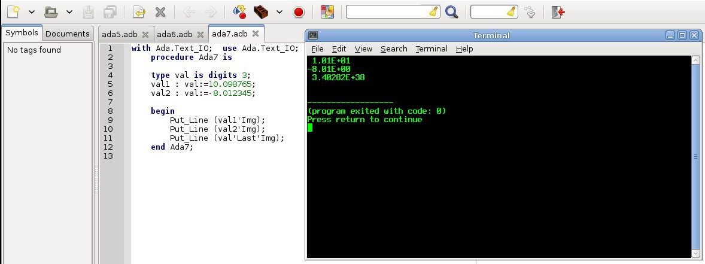
Task: Select the ada7.adb editor tab
Action: point(229,34)
